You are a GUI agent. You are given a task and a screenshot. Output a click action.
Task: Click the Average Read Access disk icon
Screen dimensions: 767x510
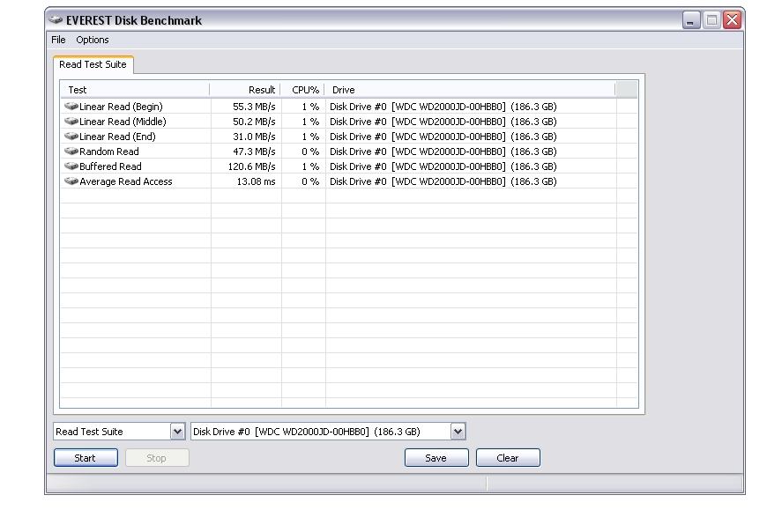tap(71, 181)
